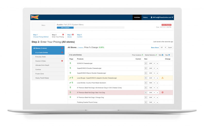Click checkmark flag on Jalapeño Double Cheeseburger row
The height and width of the screenshot is (126, 206).
click(70, 78)
